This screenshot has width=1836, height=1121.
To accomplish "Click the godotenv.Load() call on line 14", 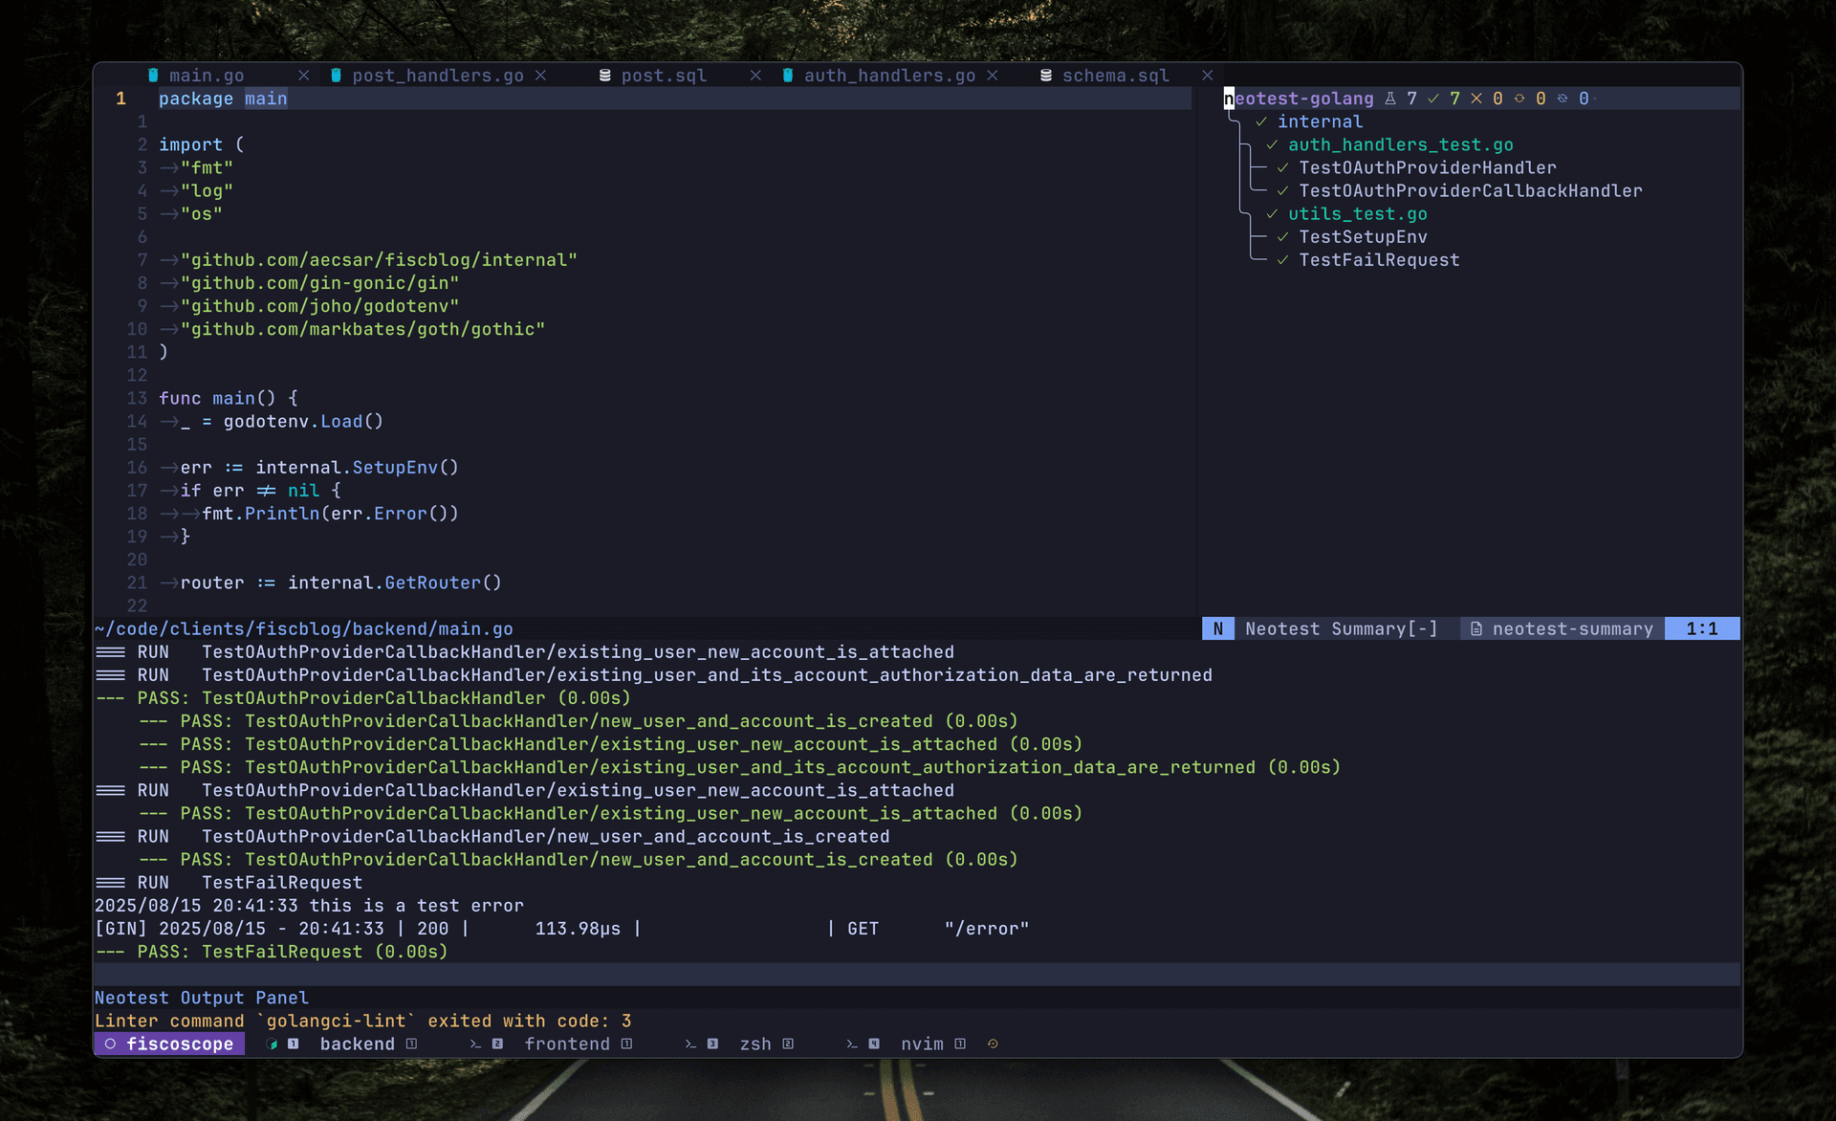I will (x=303, y=421).
